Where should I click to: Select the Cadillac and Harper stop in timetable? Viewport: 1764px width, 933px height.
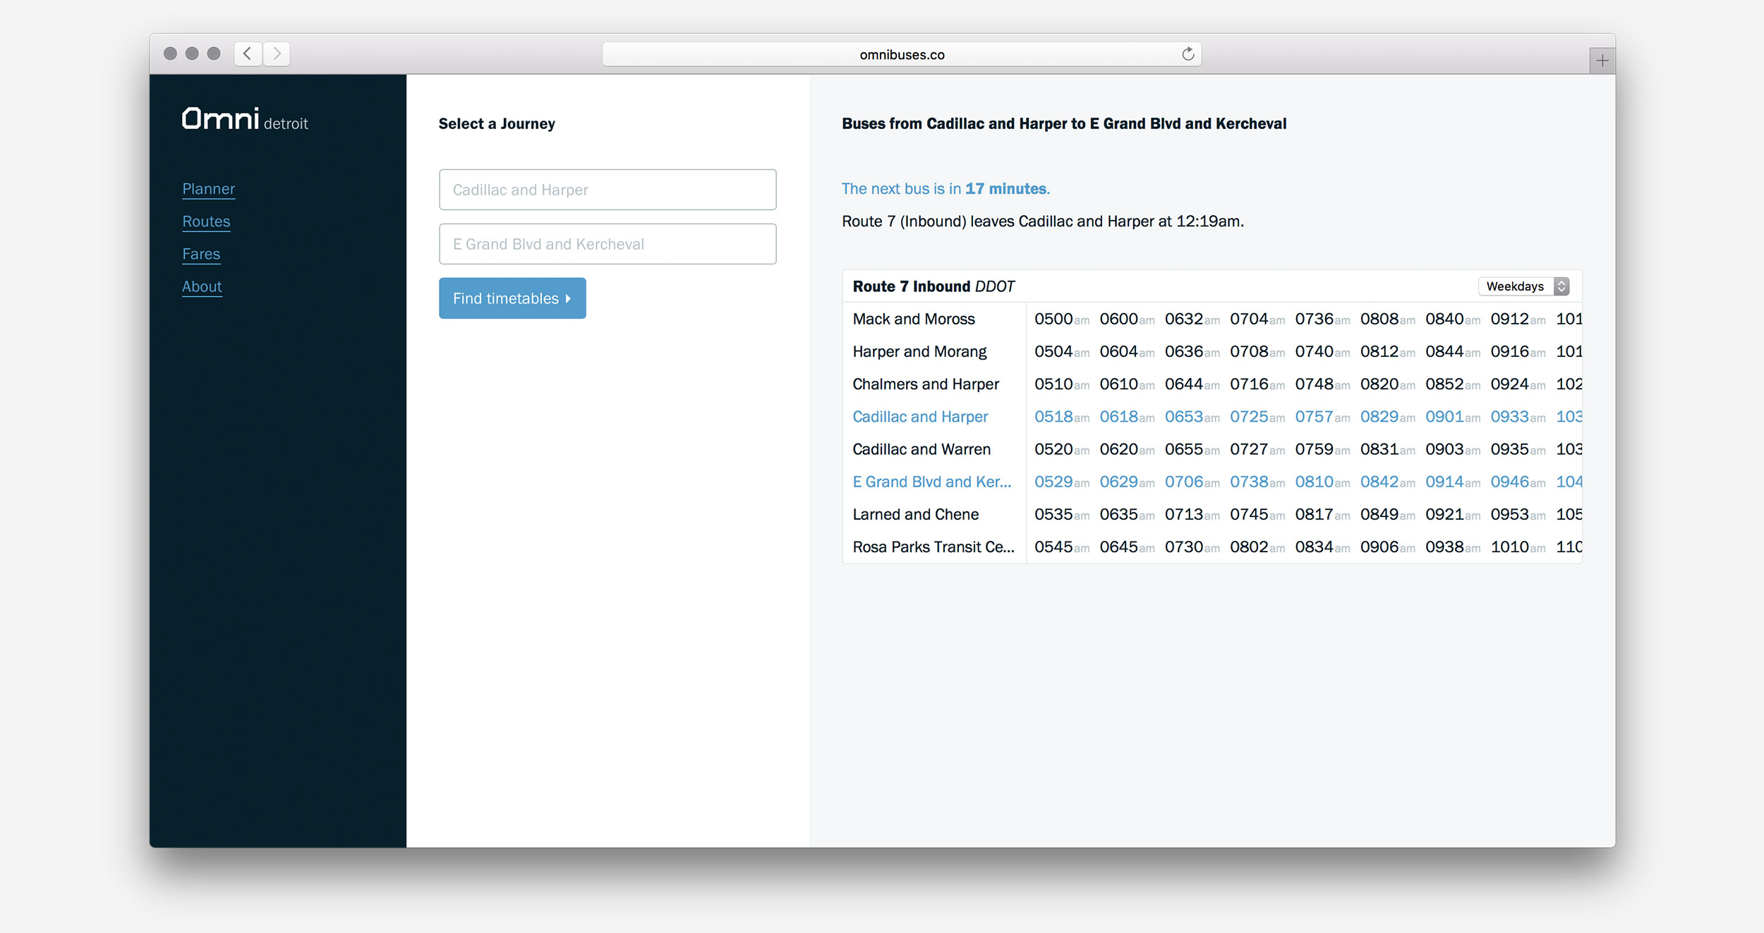[x=919, y=417]
